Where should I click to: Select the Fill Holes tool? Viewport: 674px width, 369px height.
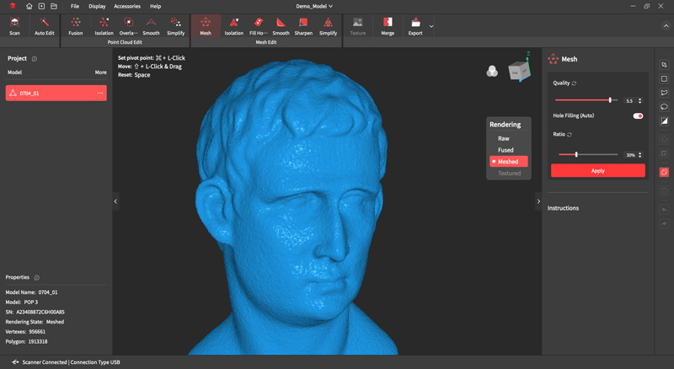pos(258,26)
